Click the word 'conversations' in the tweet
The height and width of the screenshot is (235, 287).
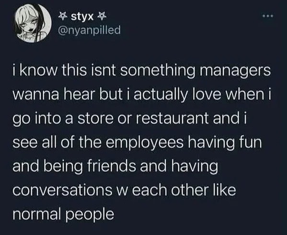(x=62, y=190)
